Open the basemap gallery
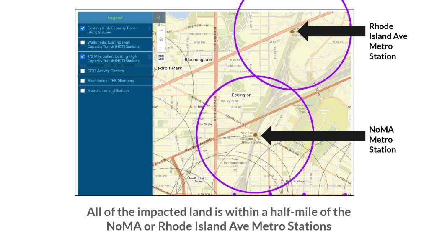This screenshot has height=241, width=429. tap(161, 57)
